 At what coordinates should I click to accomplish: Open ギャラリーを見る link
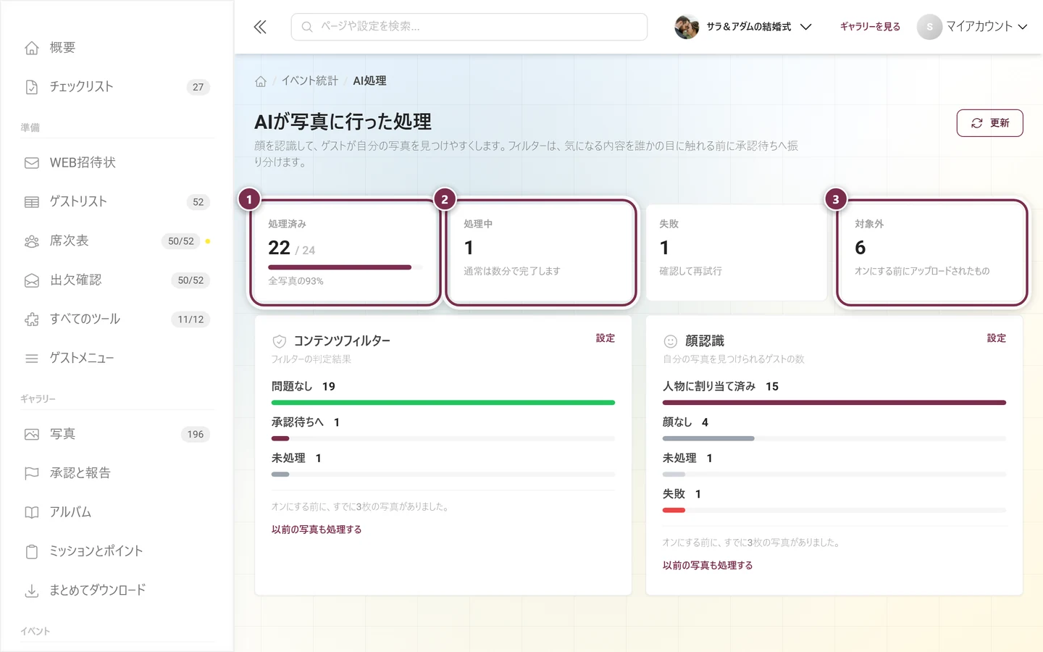[870, 27]
